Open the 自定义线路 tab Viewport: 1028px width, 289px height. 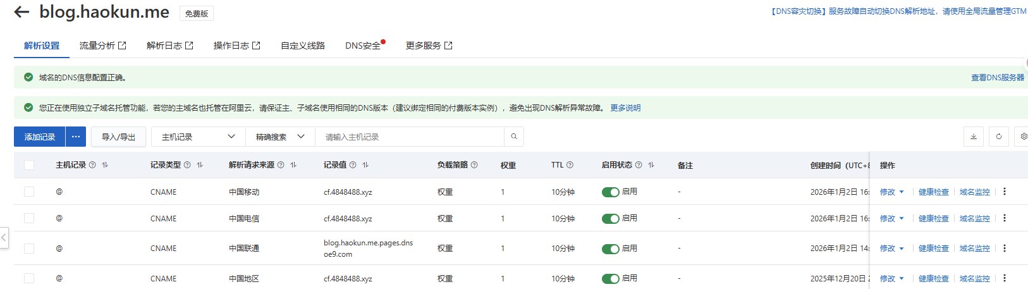(x=303, y=46)
